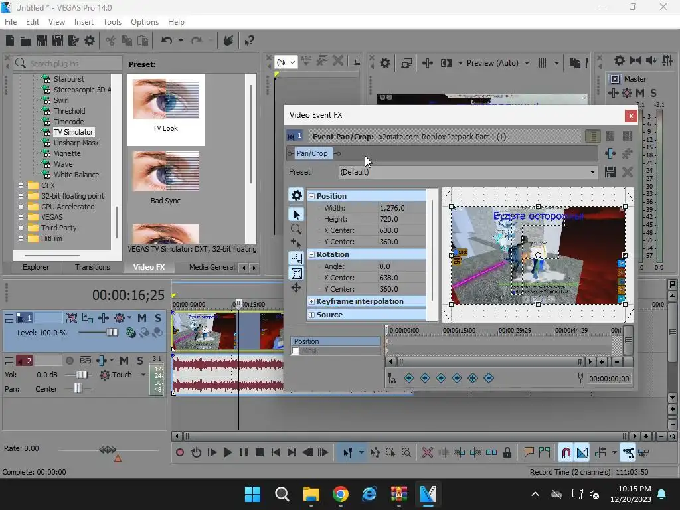
Task: Toggle Mute on video track 1
Action: coord(142,318)
